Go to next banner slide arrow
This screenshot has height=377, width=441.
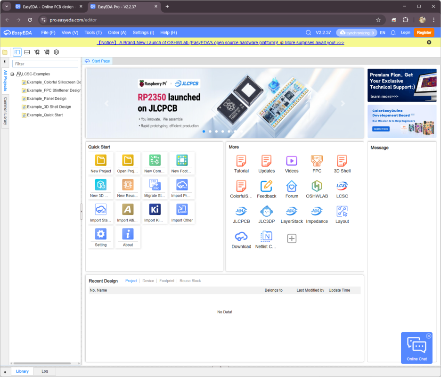click(x=343, y=103)
